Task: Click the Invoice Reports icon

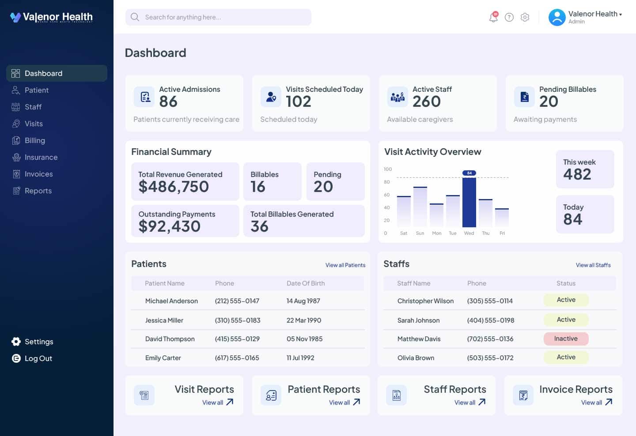Action: point(523,395)
